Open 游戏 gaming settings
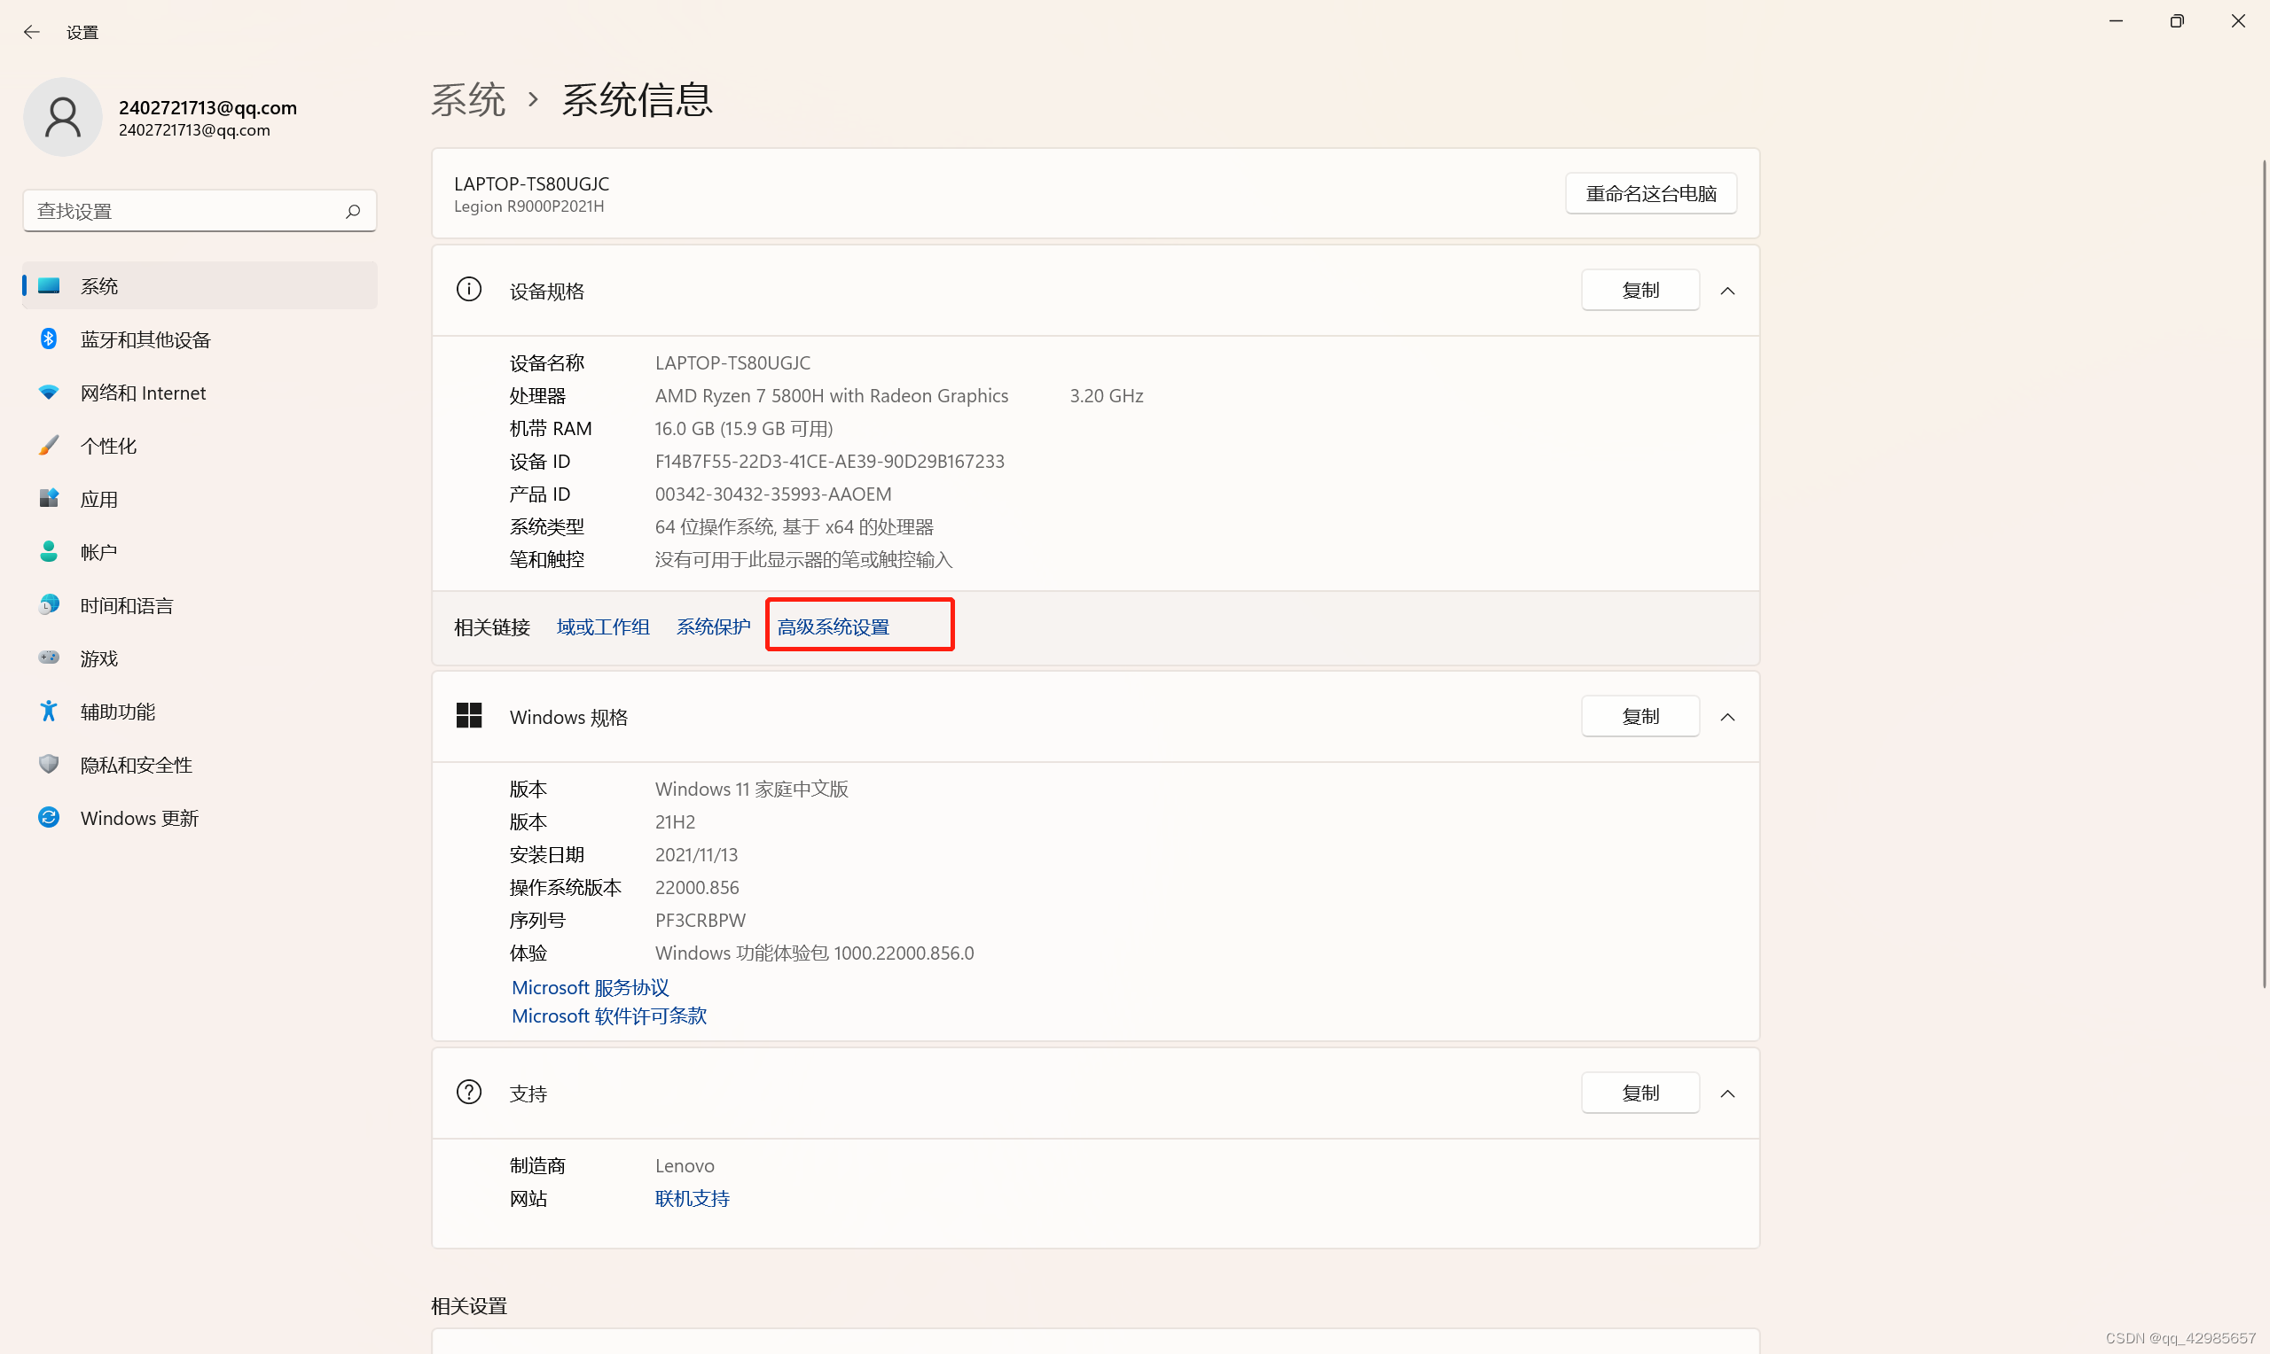Viewport: 2270px width, 1354px height. [97, 658]
